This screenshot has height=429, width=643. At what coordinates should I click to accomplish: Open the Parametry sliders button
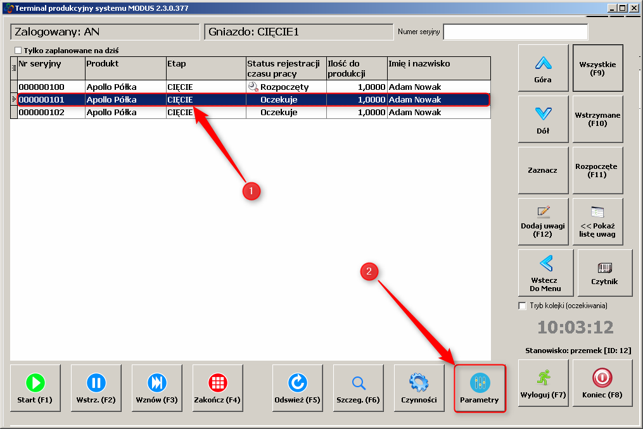[x=480, y=389]
